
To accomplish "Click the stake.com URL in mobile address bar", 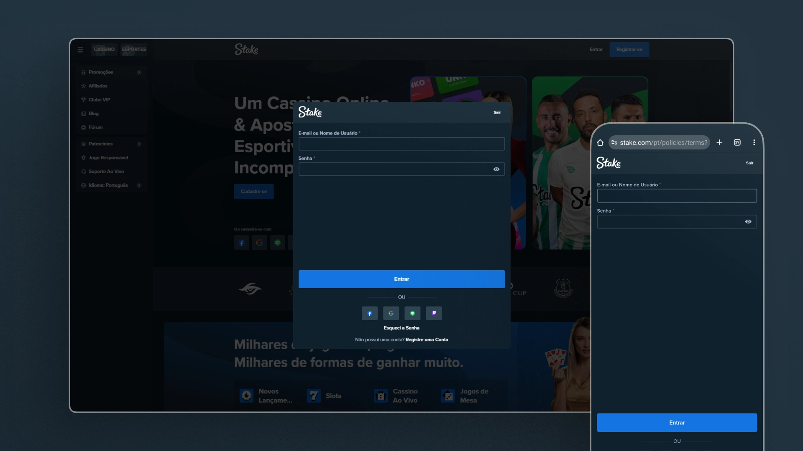I will click(664, 142).
